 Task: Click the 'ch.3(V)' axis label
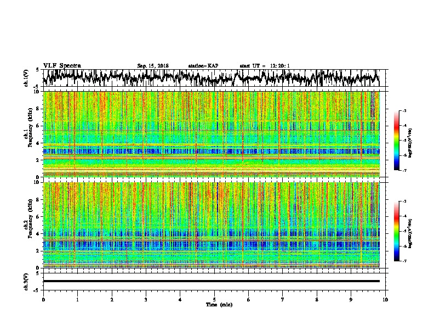tap(26, 282)
